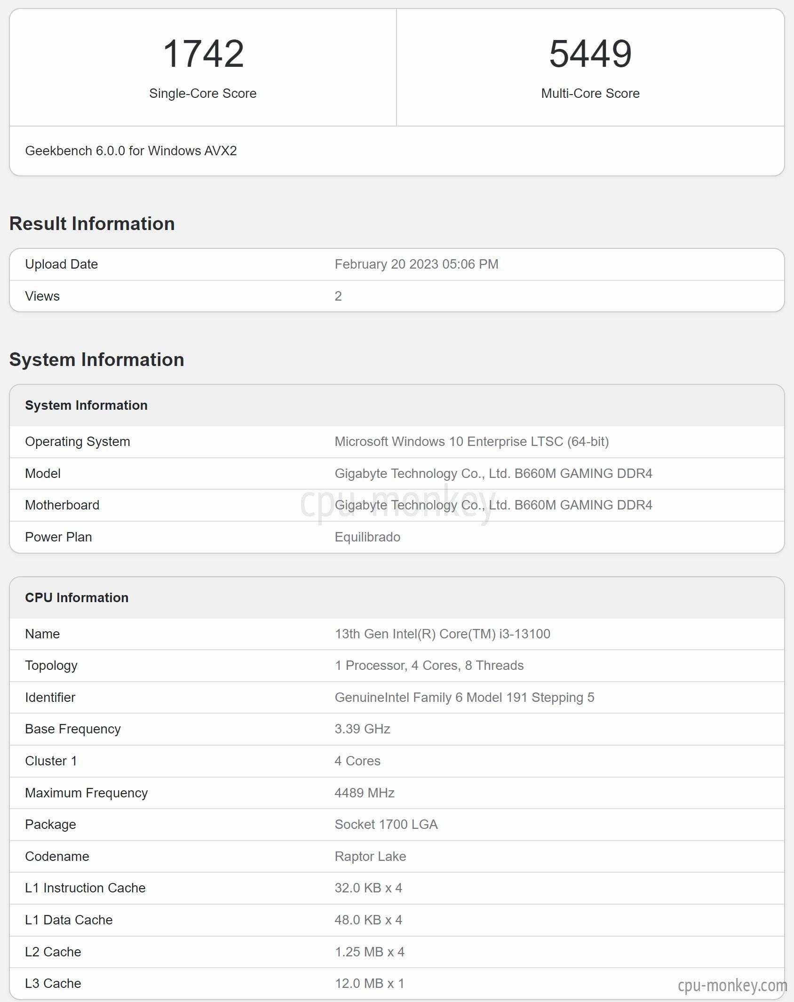Select the Views count value 2

point(338,296)
